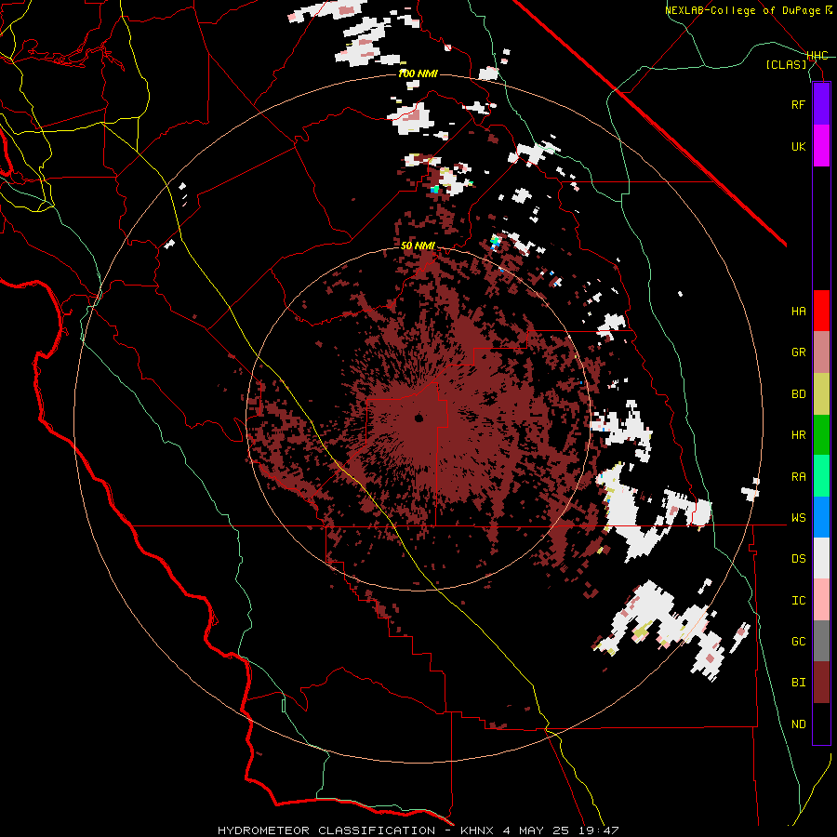Screen dimensions: 837x837
Task: Select the GR graupel color swatch
Action: 821,352
